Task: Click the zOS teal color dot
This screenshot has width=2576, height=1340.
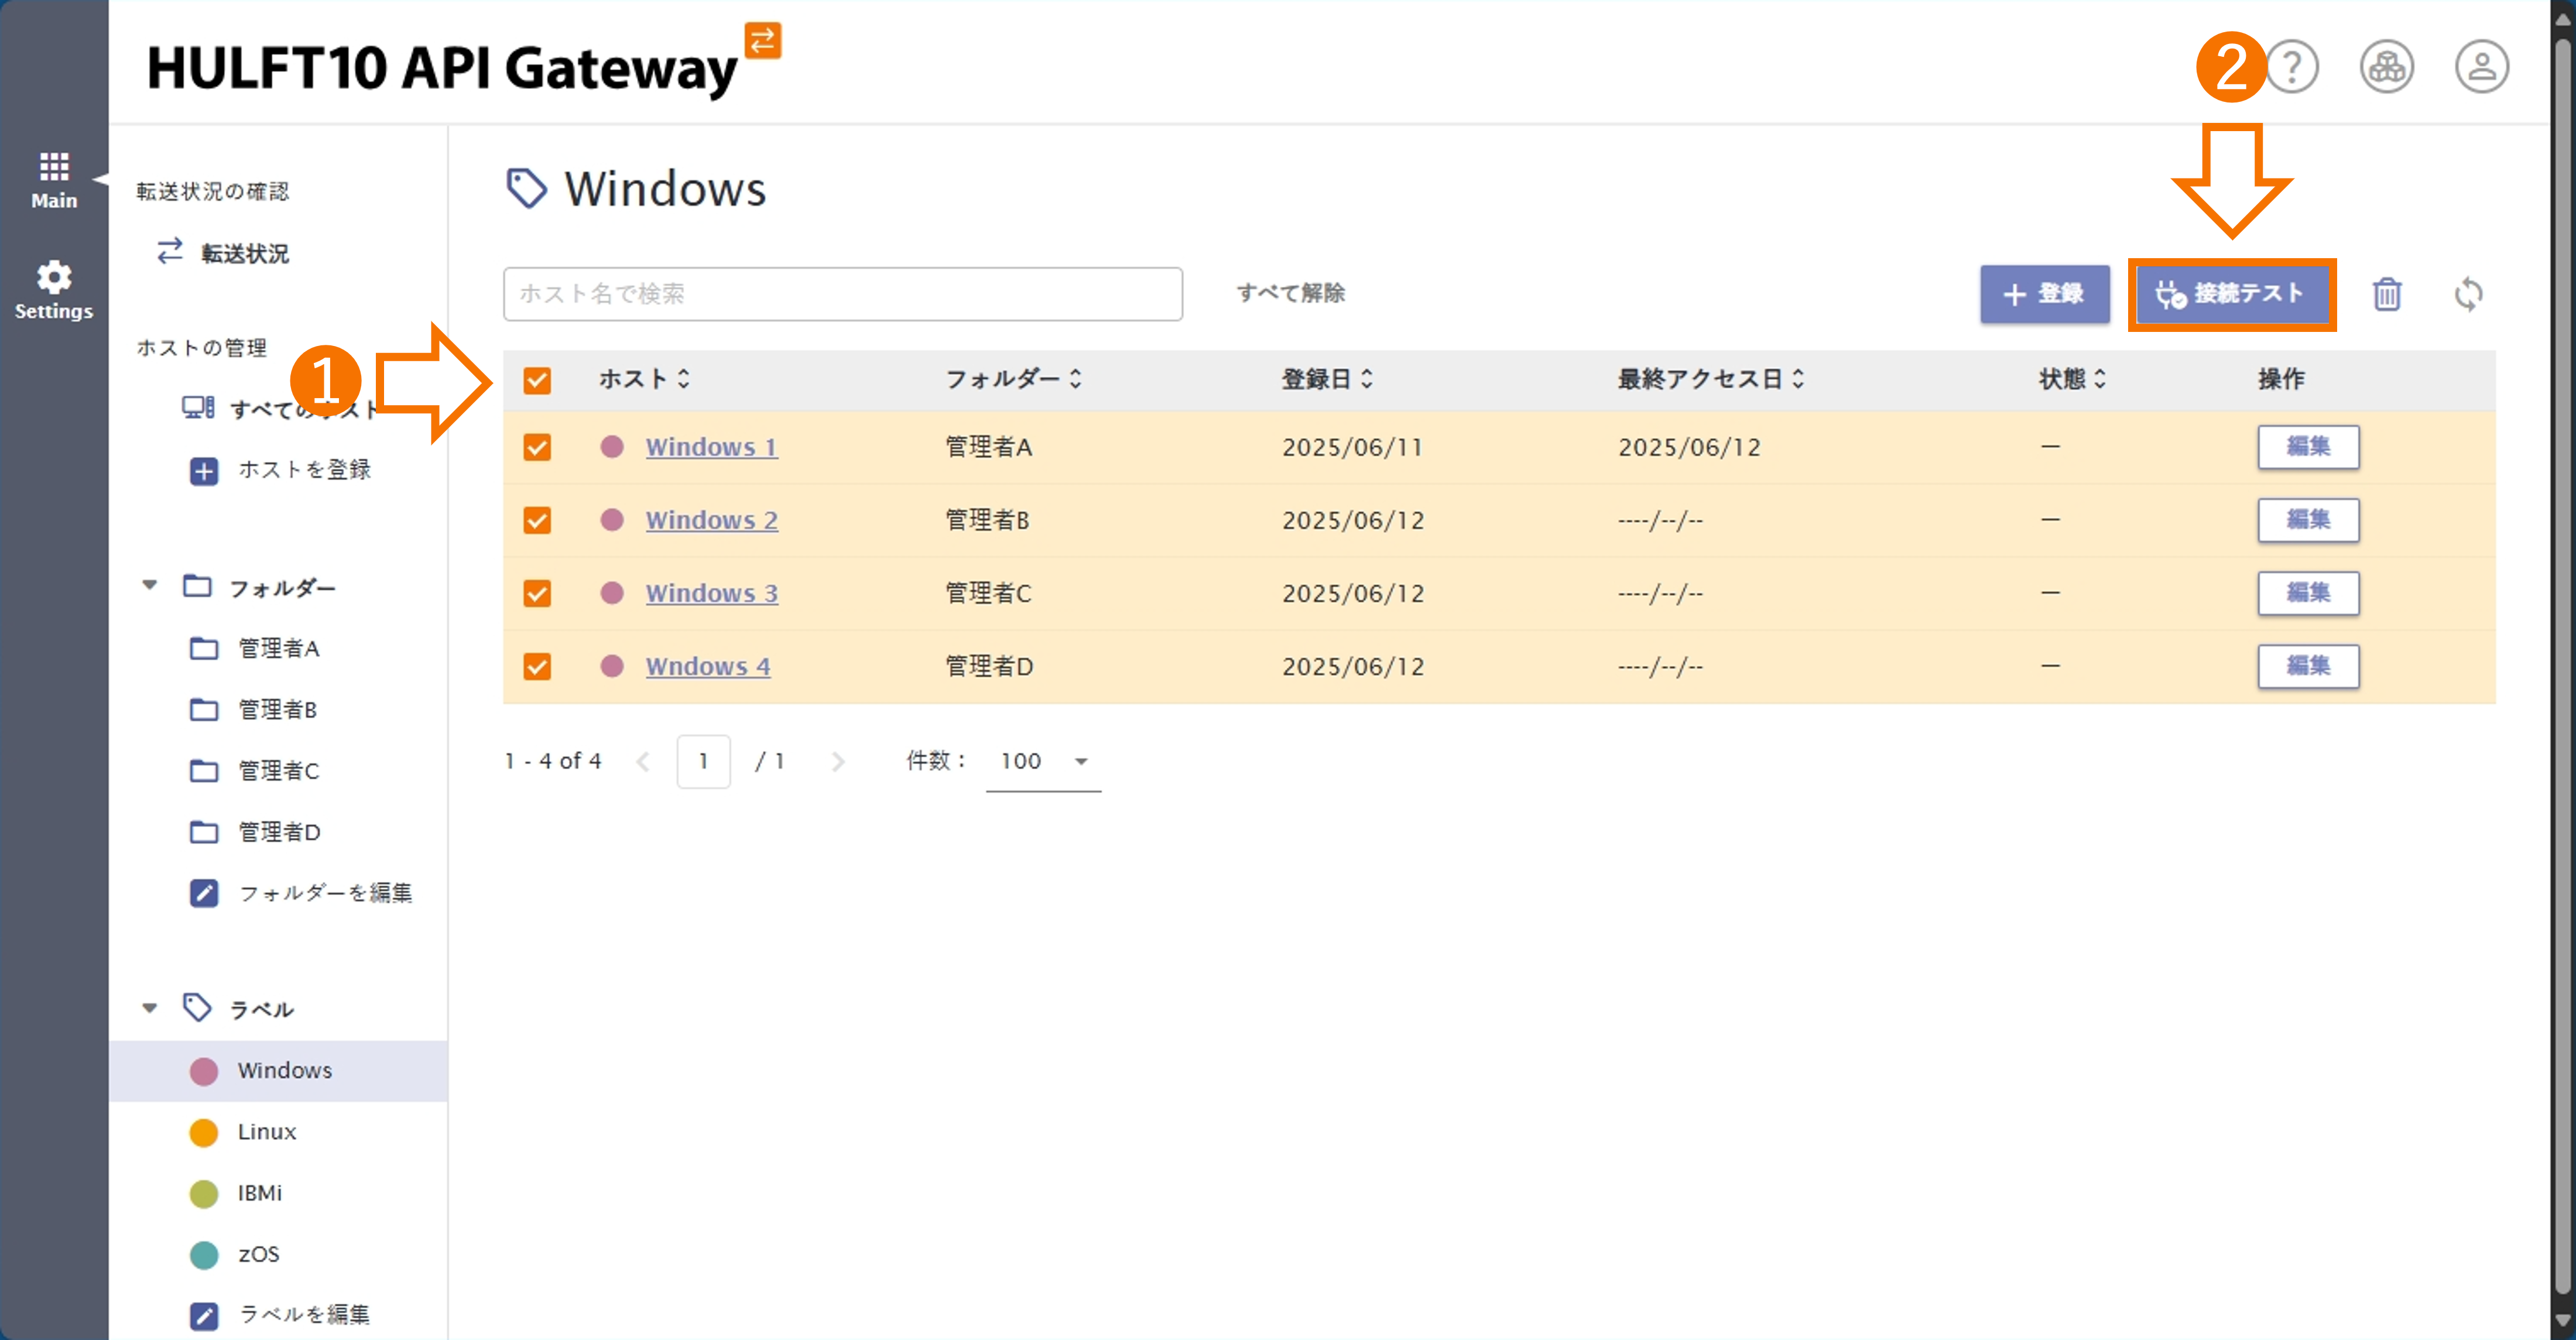Action: tap(204, 1254)
